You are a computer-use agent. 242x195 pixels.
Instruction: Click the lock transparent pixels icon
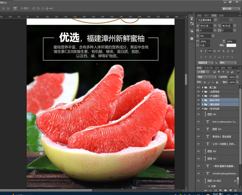tap(205, 82)
